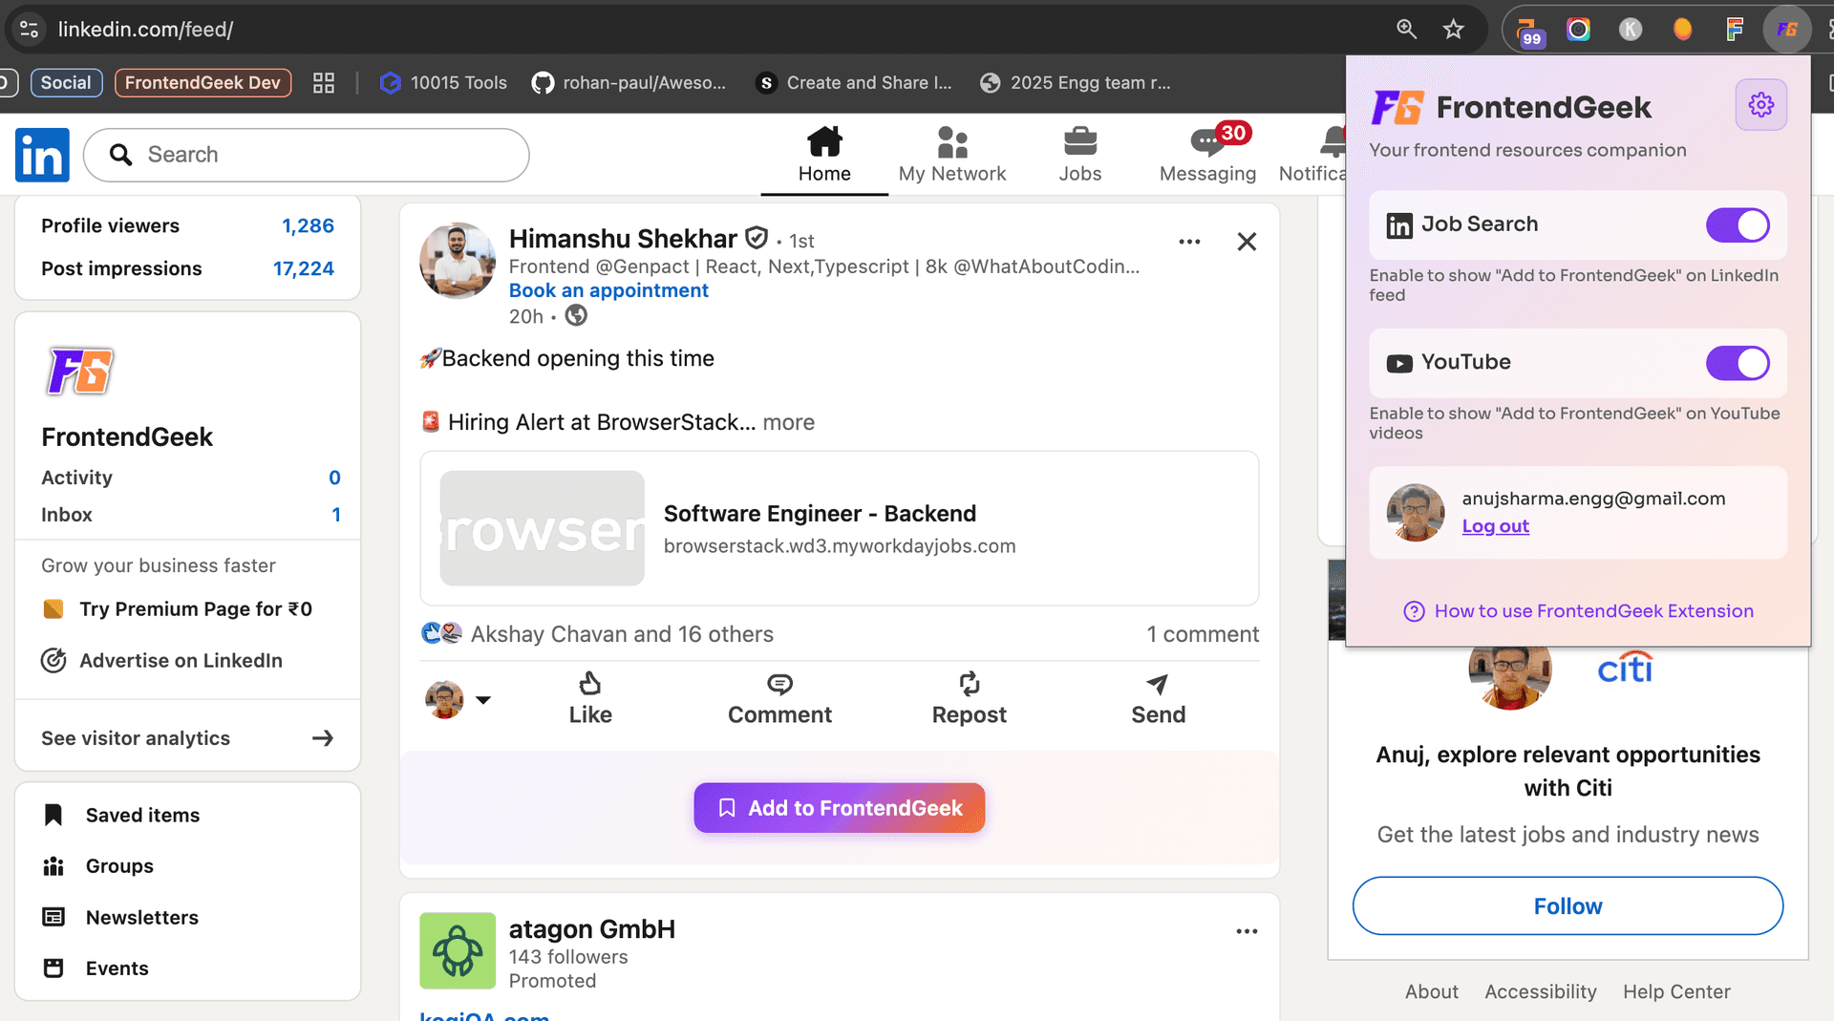Open Saved items
Screen dimensions: 1834x1021
coord(121,815)
